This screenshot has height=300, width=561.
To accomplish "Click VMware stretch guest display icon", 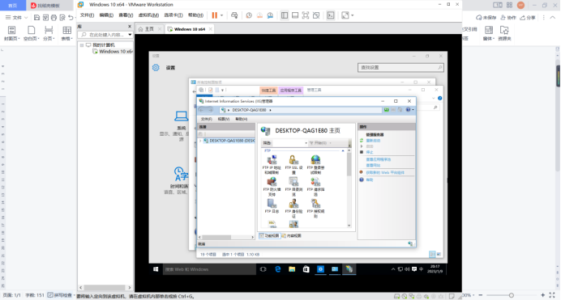I will [x=345, y=15].
